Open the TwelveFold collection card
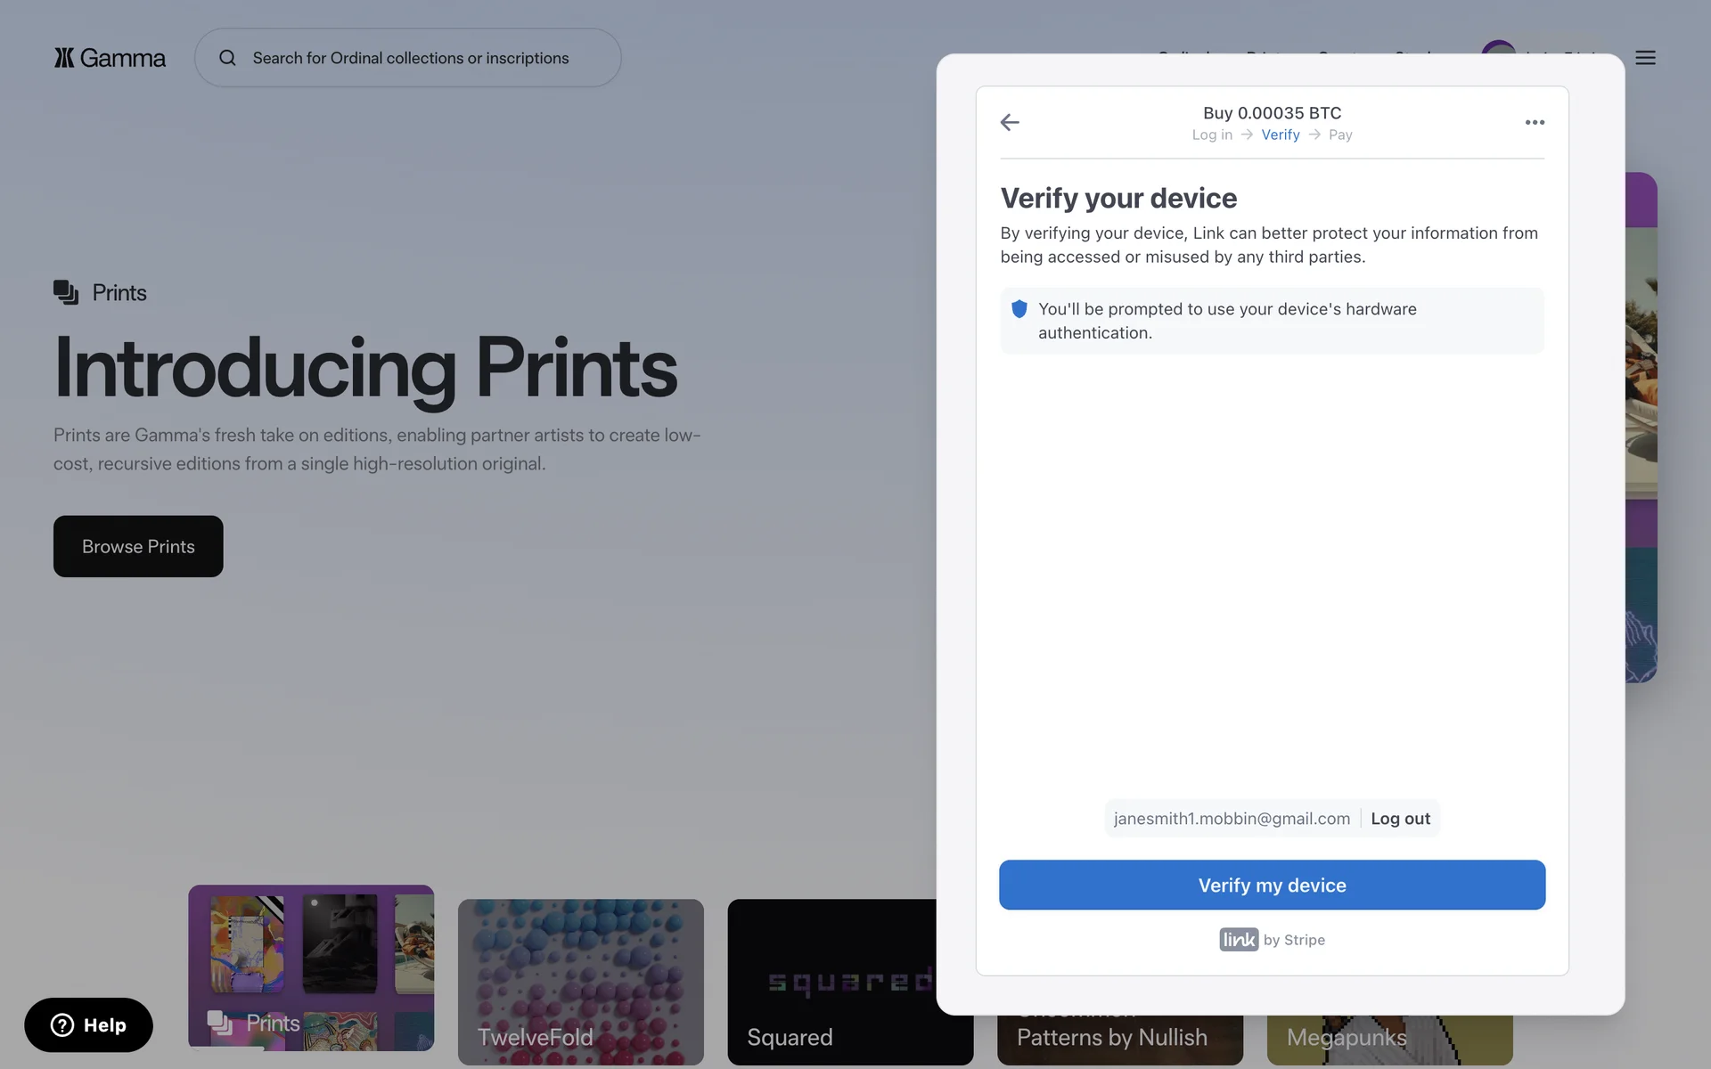Viewport: 1711px width, 1069px height. pos(580,982)
